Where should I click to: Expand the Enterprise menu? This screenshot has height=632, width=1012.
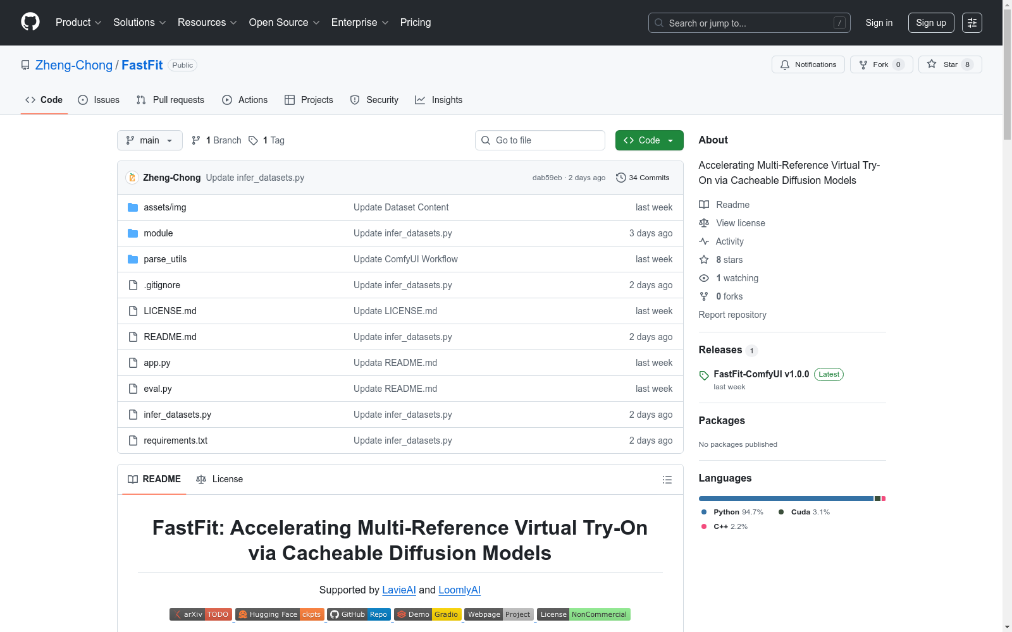(360, 23)
